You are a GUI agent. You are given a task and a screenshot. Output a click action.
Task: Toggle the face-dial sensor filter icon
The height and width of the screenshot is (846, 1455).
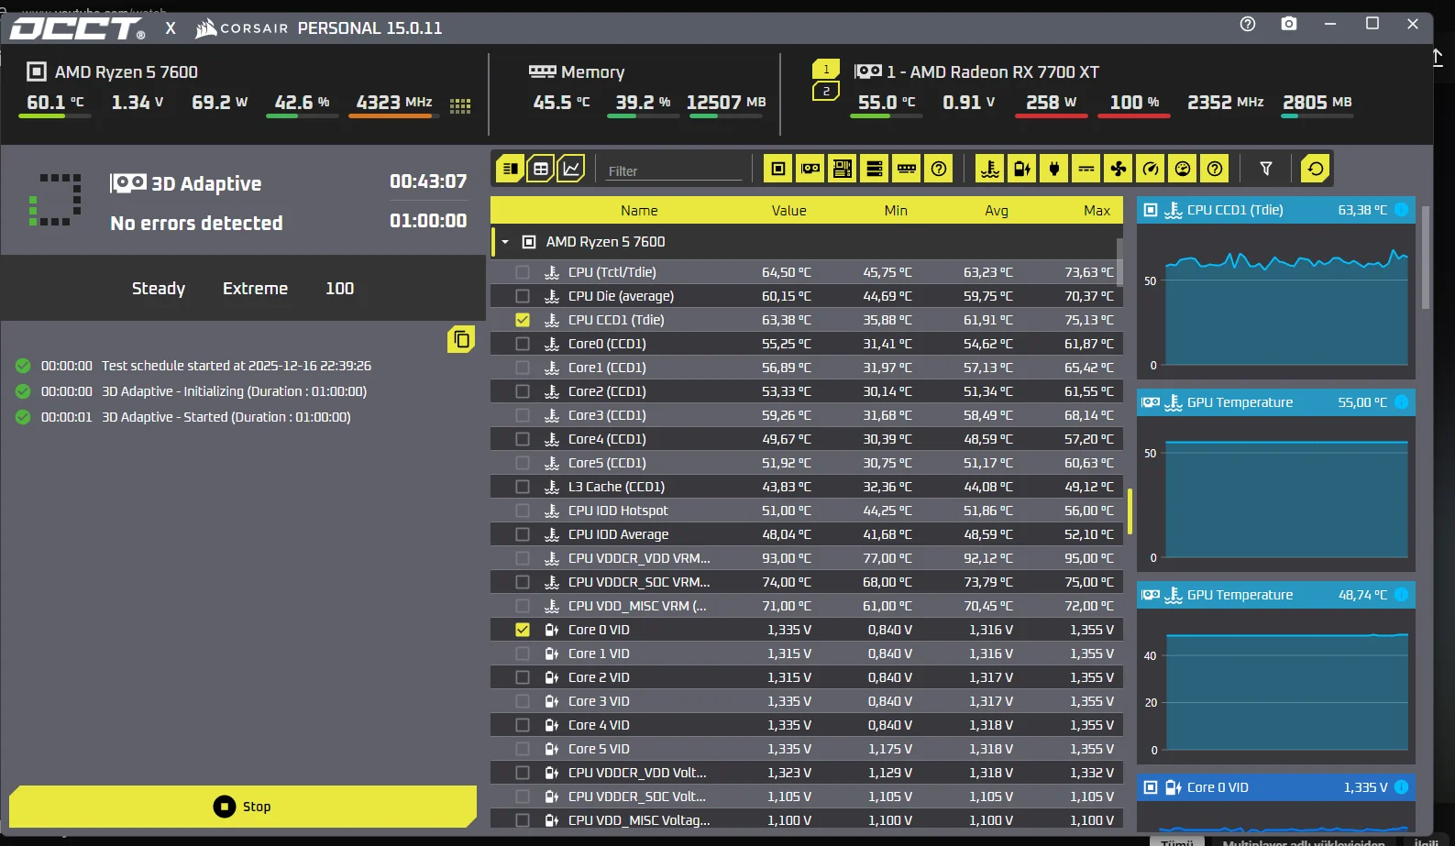coord(1183,169)
